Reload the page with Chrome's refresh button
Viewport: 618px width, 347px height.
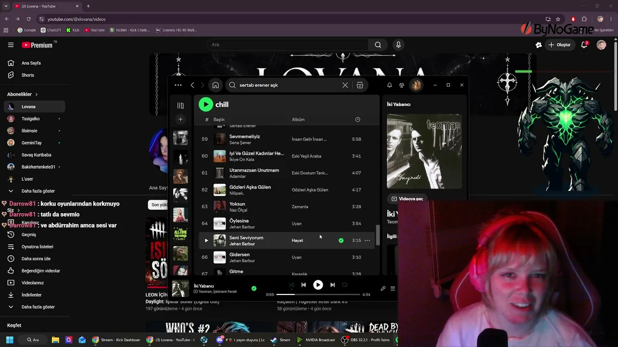click(28, 19)
